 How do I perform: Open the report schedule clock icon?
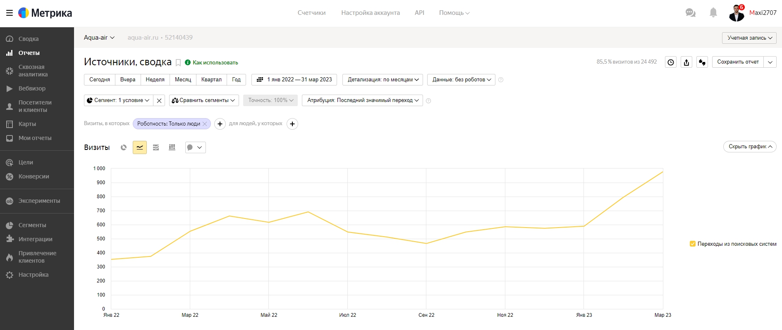tap(671, 62)
